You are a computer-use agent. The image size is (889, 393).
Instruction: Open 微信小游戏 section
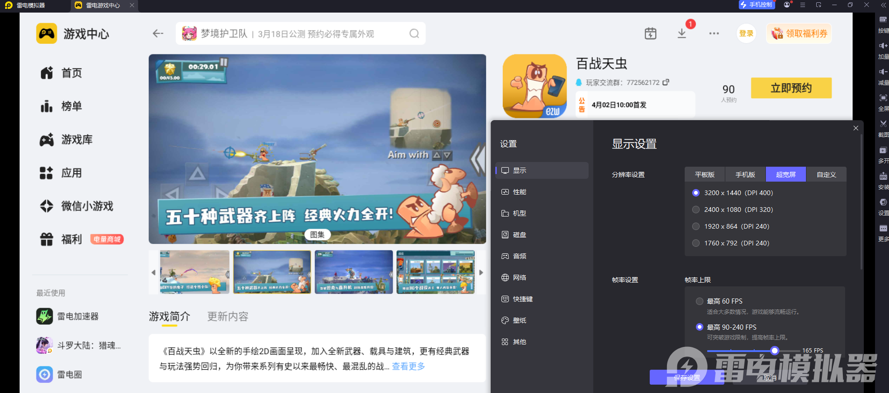coord(77,206)
